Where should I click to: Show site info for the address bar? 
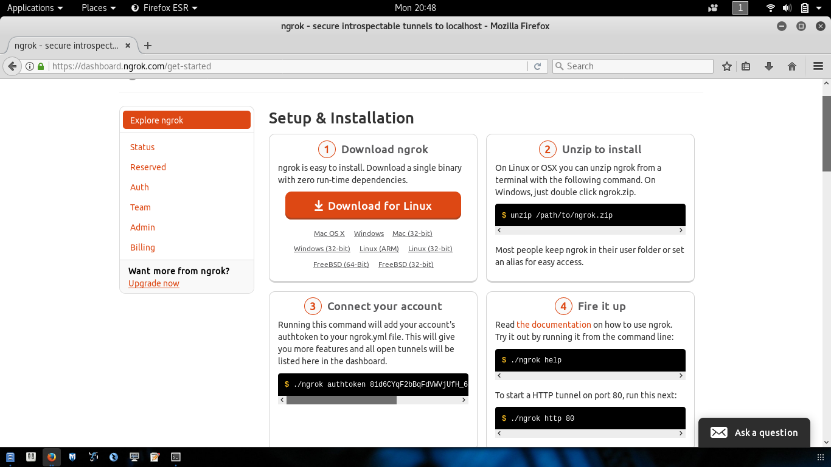point(30,66)
